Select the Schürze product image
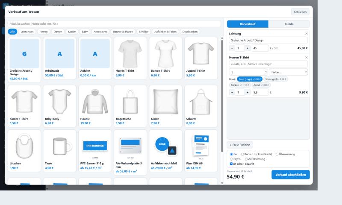Screen dimensions: 342x205 point(201,102)
